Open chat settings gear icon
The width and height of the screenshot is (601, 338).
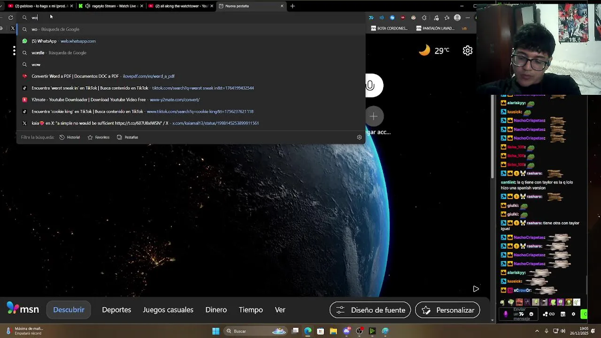(x=573, y=314)
